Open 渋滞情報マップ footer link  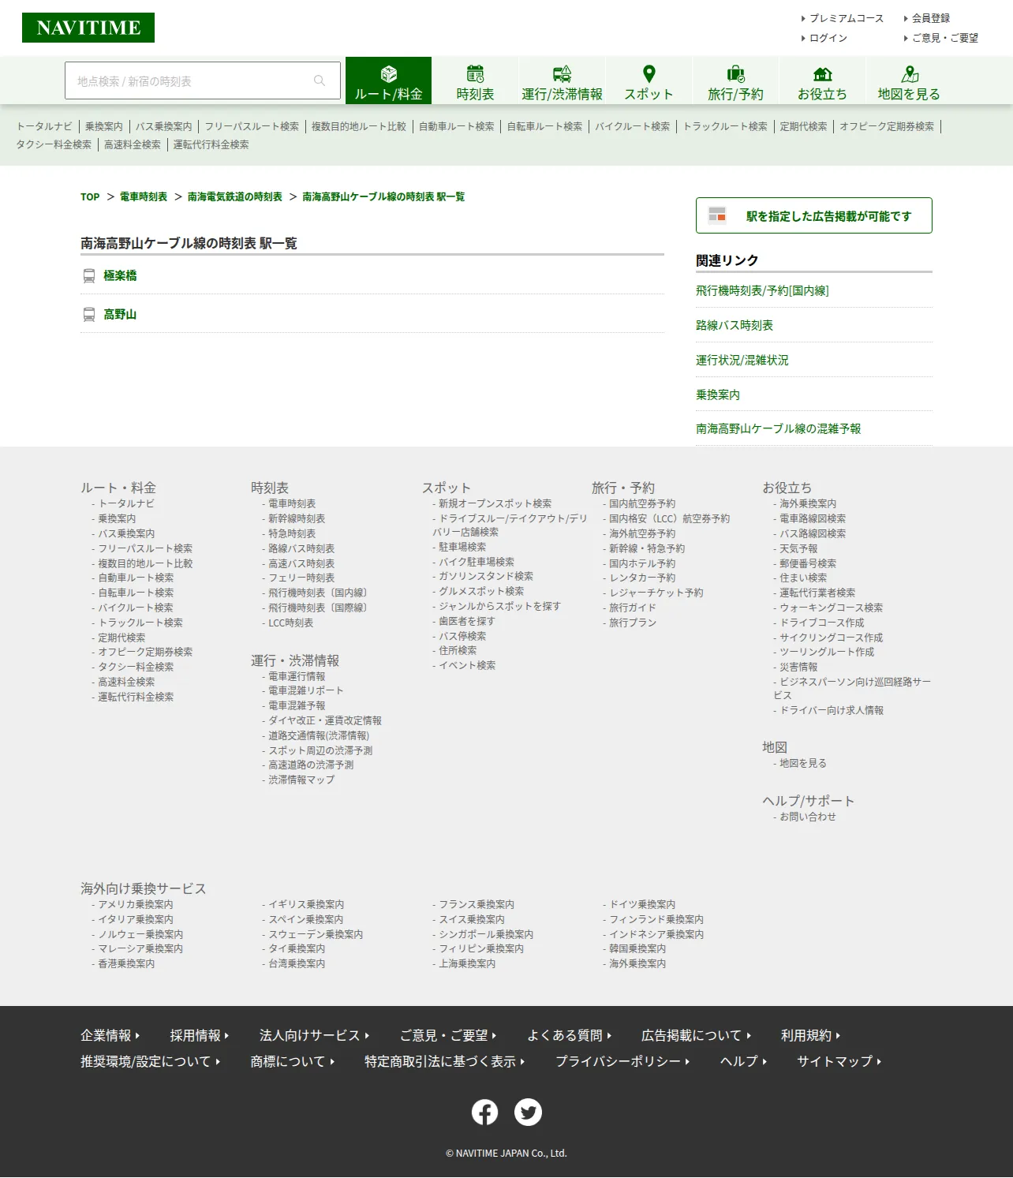point(301,780)
